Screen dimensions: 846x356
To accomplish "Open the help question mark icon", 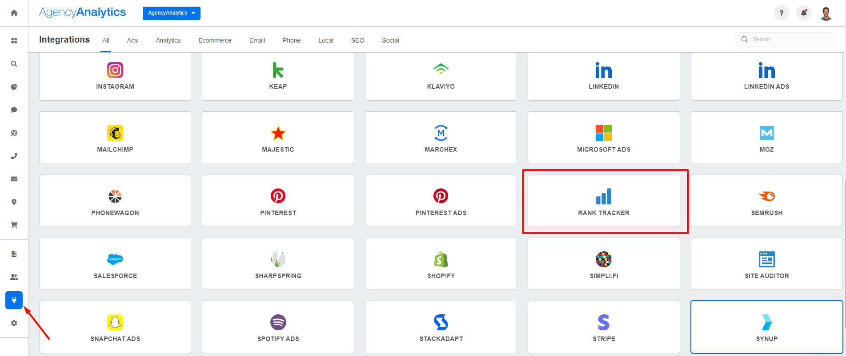I will point(781,13).
